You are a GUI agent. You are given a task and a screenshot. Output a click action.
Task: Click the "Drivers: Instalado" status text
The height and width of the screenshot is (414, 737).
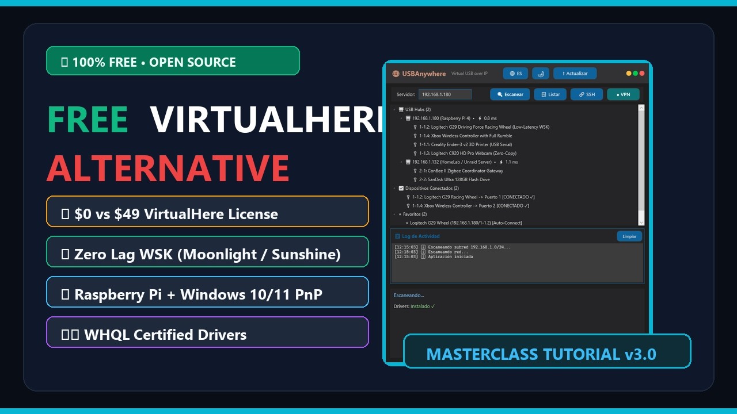[x=415, y=306]
